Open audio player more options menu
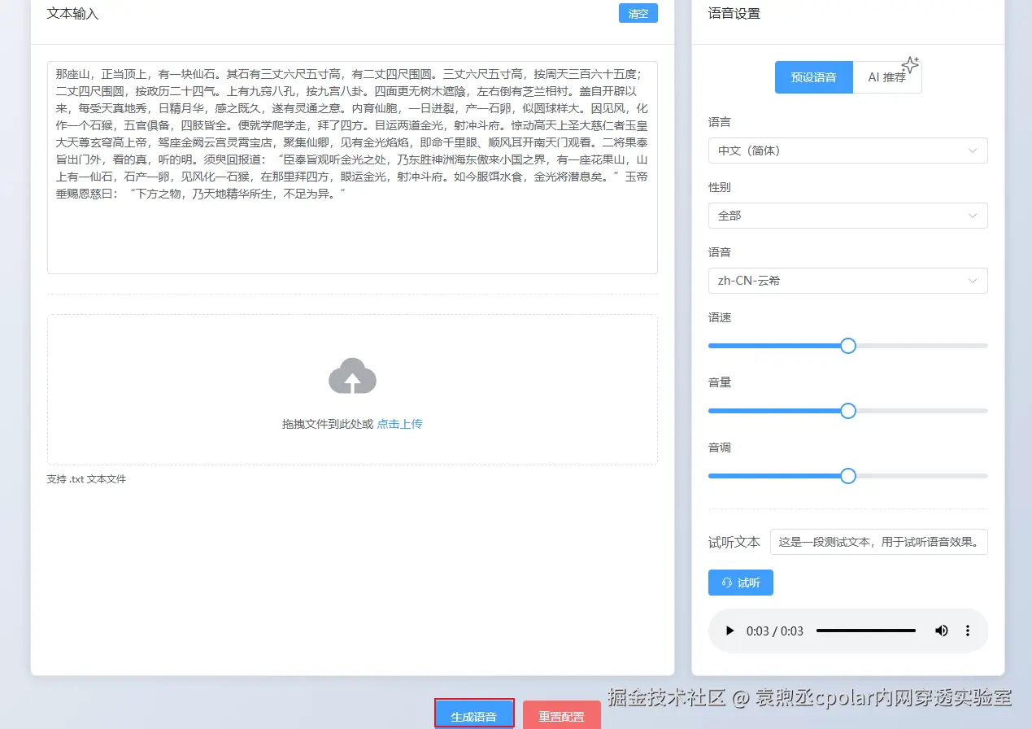The width and height of the screenshot is (1032, 729). click(x=968, y=631)
